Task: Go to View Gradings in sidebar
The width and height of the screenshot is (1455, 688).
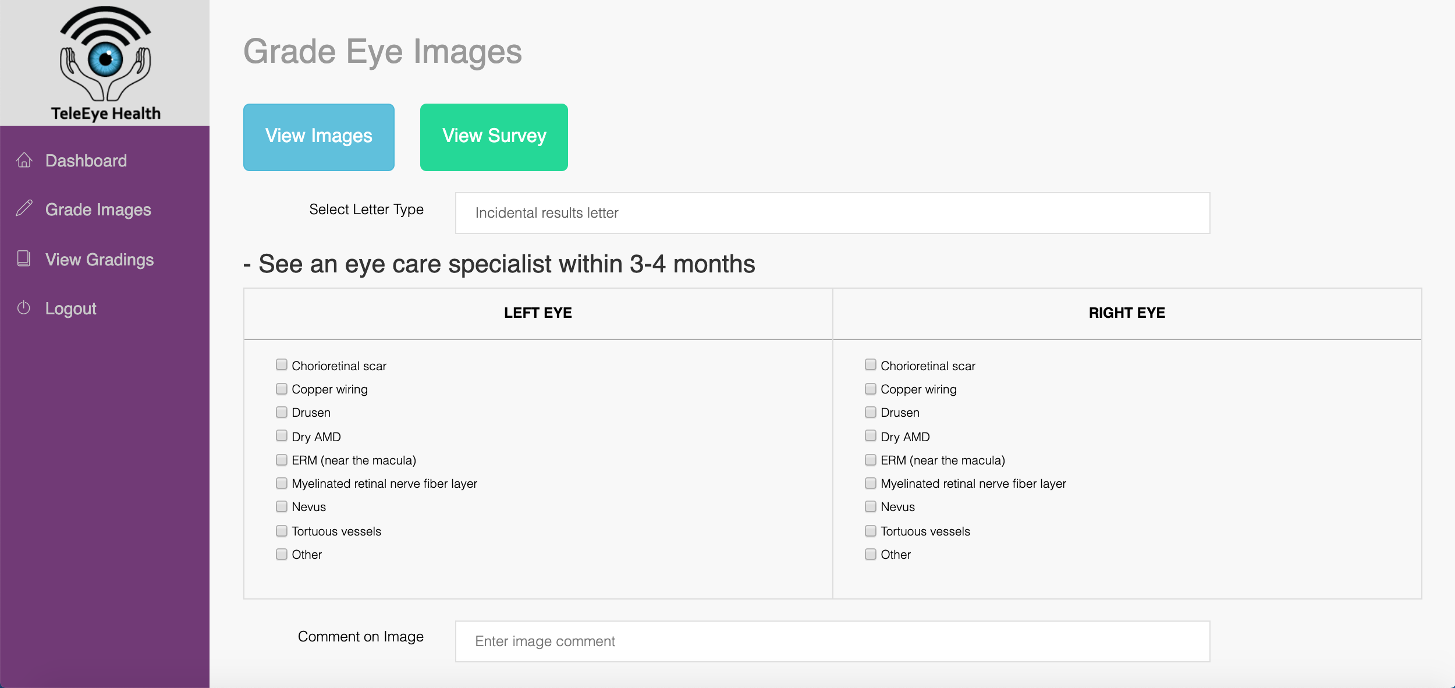Action: [100, 260]
